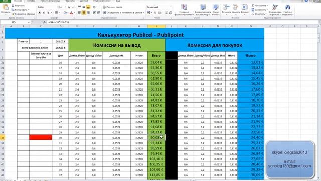Open Fill (Заполнить) menu

[259, 10]
